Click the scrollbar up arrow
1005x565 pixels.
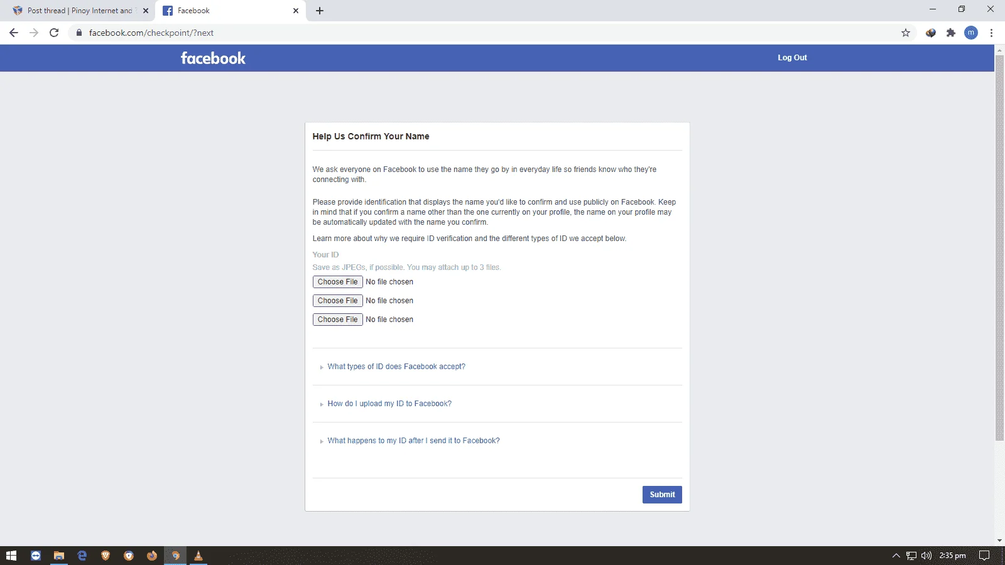(x=1000, y=50)
